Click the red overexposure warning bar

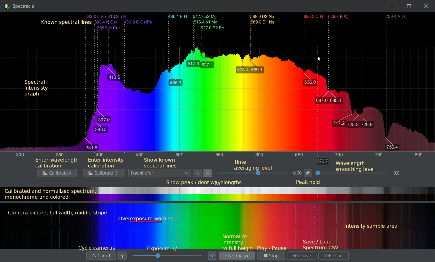click(x=146, y=222)
